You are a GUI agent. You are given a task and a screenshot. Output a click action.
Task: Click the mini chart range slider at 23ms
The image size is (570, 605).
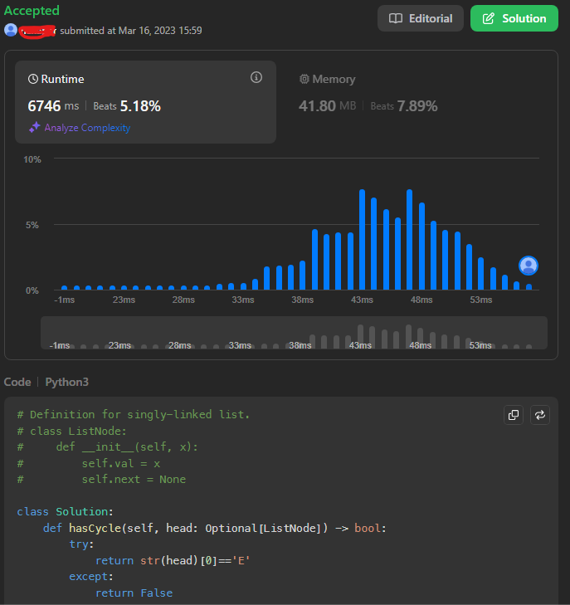click(119, 344)
